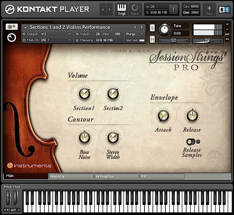Image resolution: width=234 pixels, height=215 pixels.
Task: Open instrument options with the gear icon
Action: (x=12, y=27)
